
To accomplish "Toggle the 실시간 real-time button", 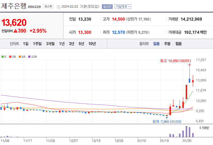I will click(x=107, y=6).
